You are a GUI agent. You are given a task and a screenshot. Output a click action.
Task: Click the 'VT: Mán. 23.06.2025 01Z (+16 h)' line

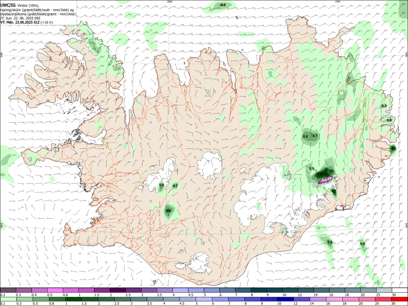(x=26, y=22)
